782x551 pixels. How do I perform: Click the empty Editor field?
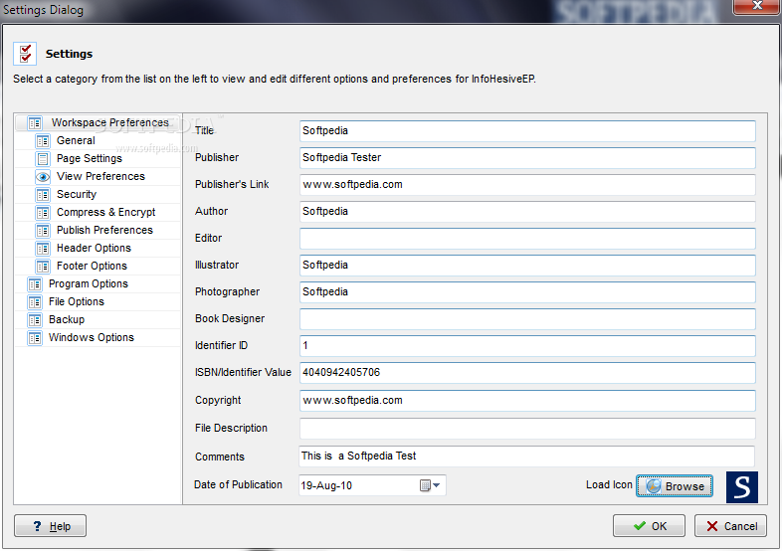coord(527,239)
